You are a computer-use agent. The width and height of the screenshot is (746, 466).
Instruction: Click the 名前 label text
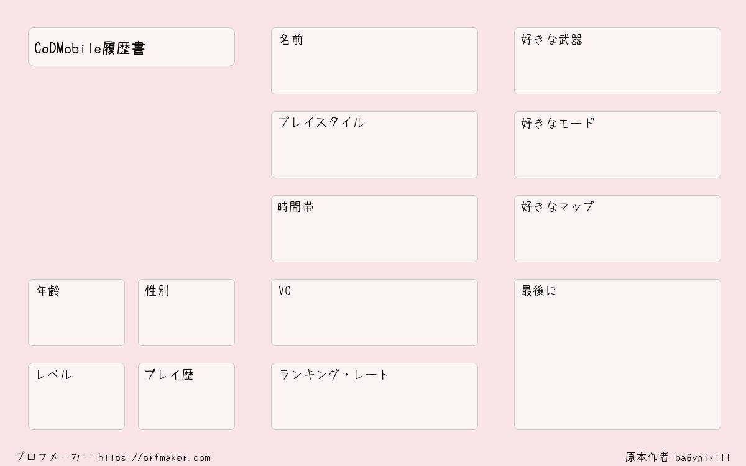[291, 40]
